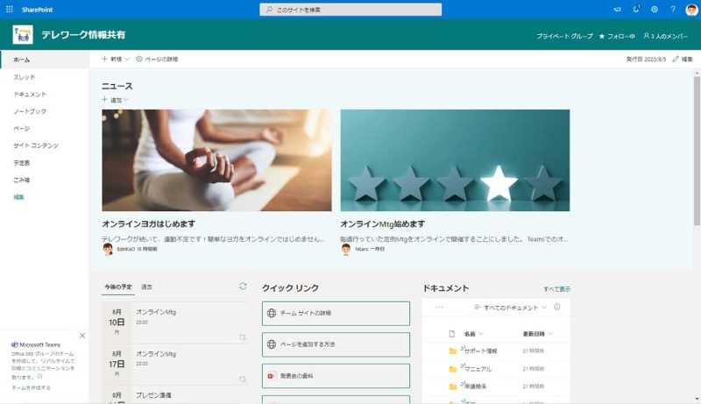
Task: Open the プレゼン準備 event
Action: (153, 395)
